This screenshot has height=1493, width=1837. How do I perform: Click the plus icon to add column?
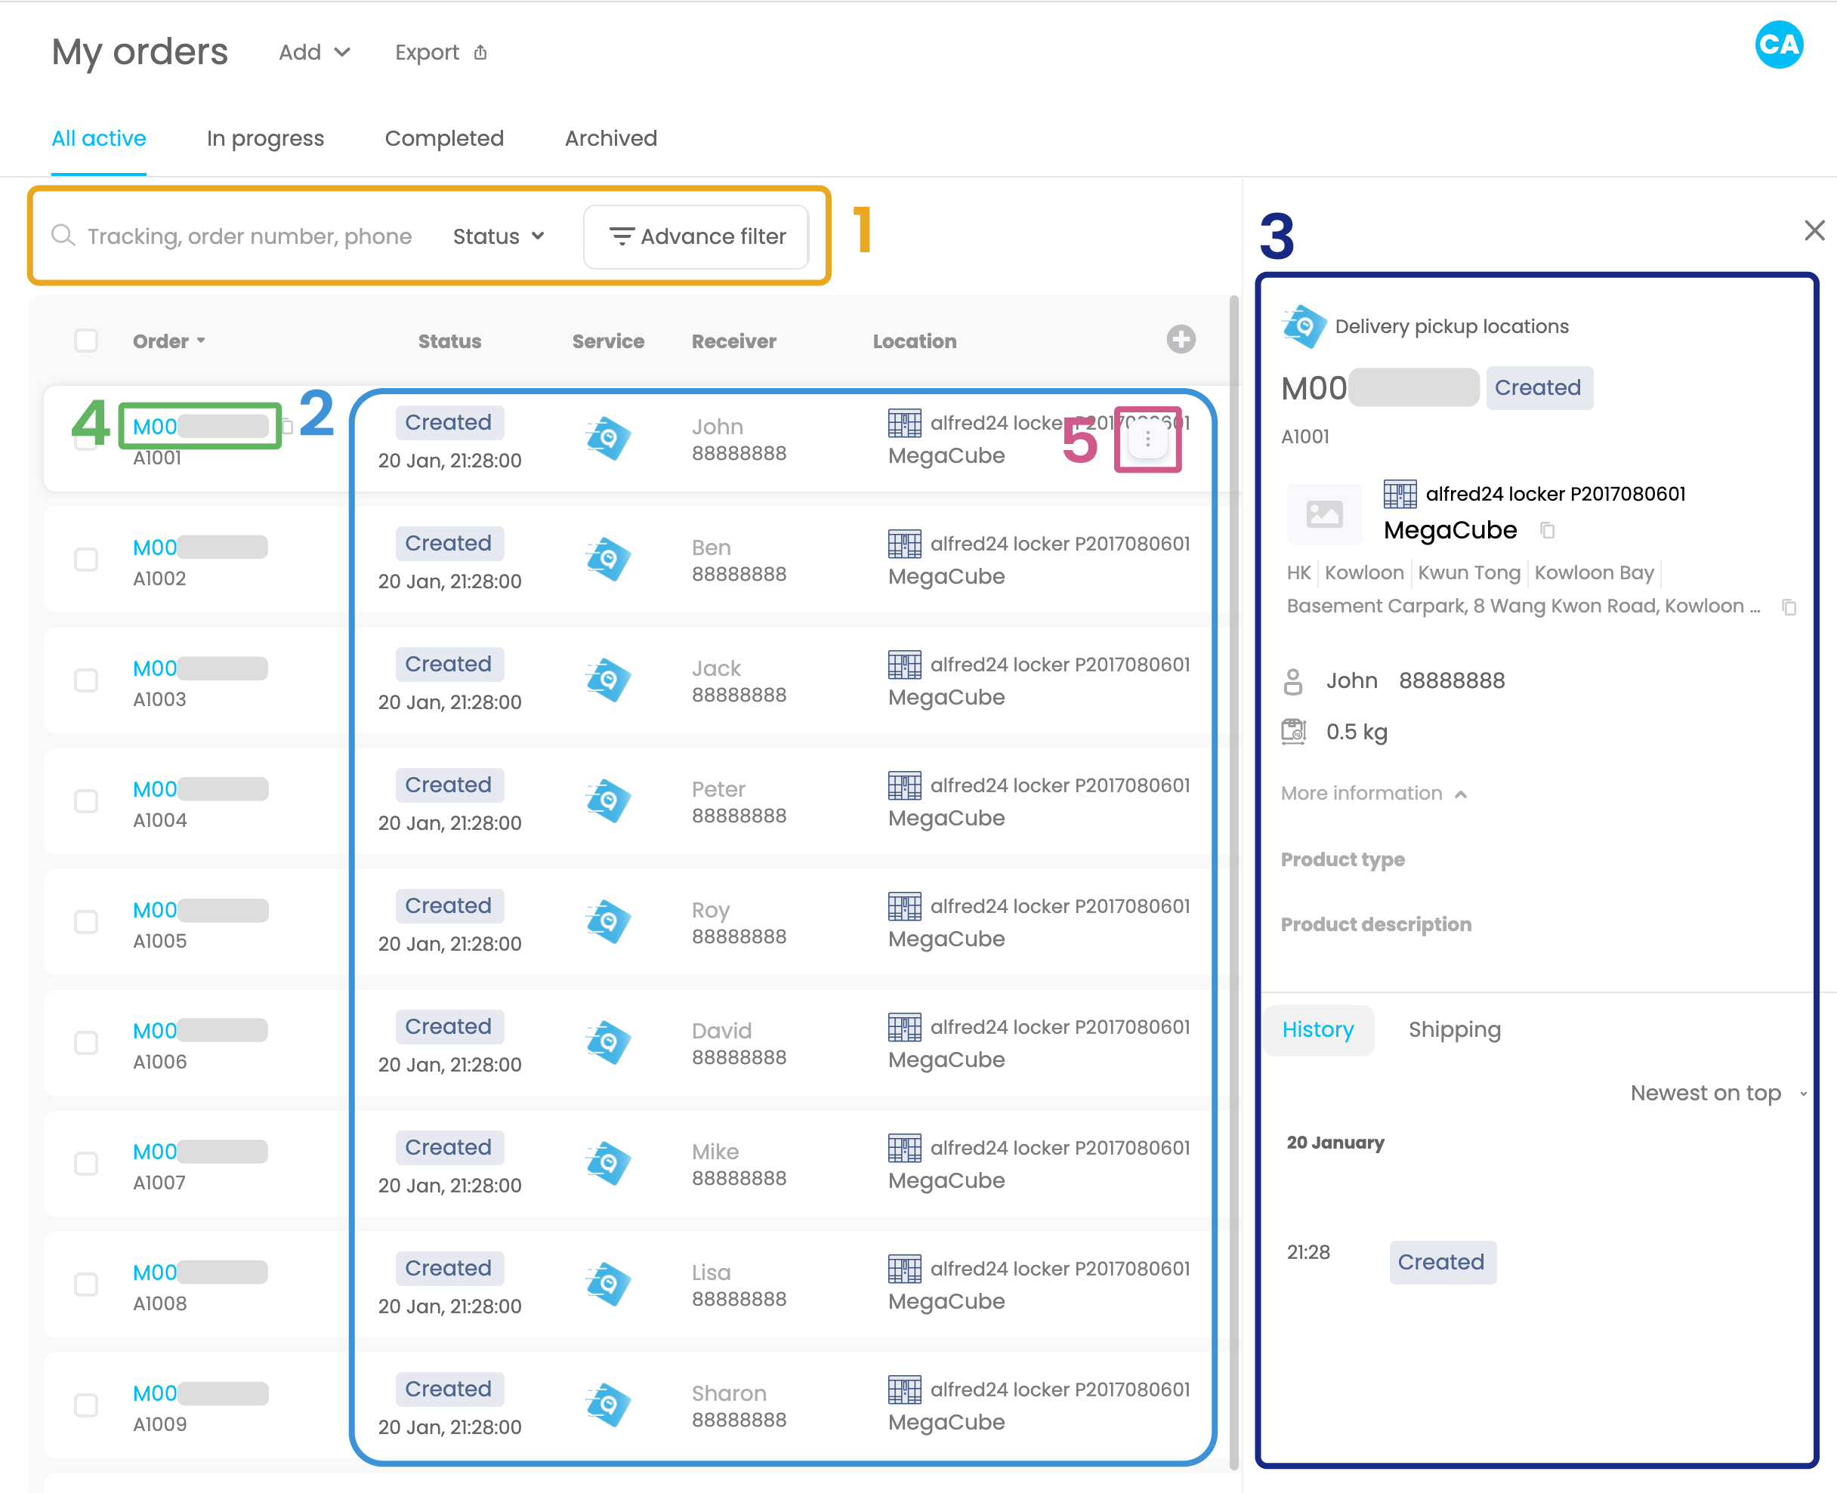coord(1180,340)
